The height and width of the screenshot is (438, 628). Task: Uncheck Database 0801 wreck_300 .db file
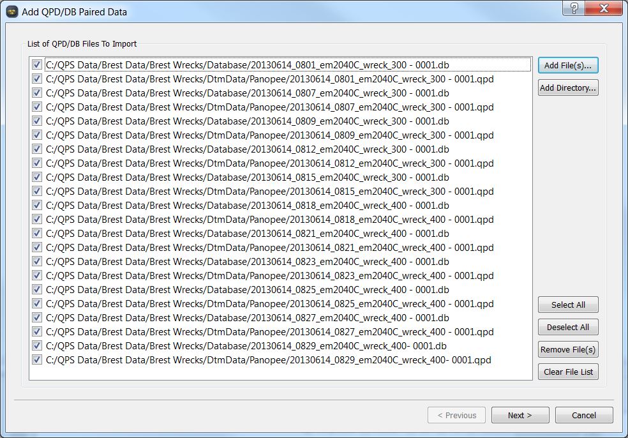coord(37,64)
